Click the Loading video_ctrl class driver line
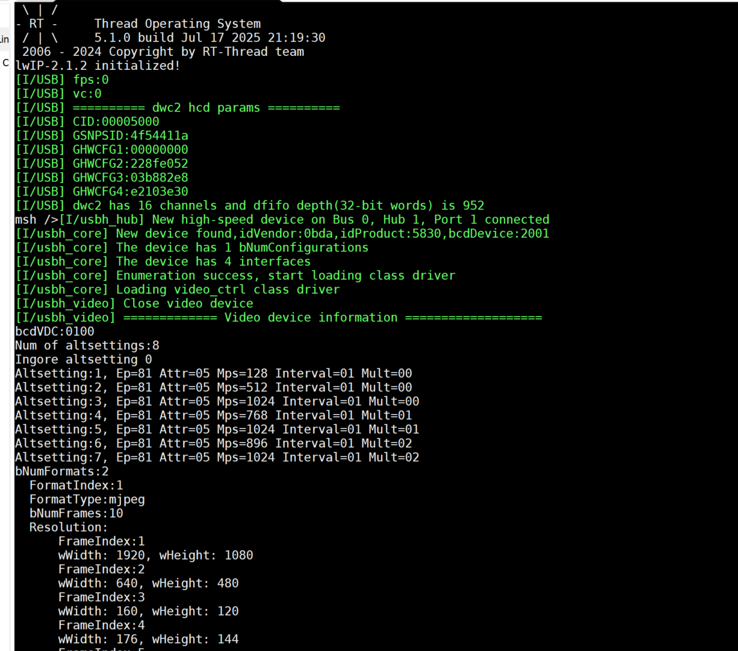The image size is (738, 651). tap(177, 289)
